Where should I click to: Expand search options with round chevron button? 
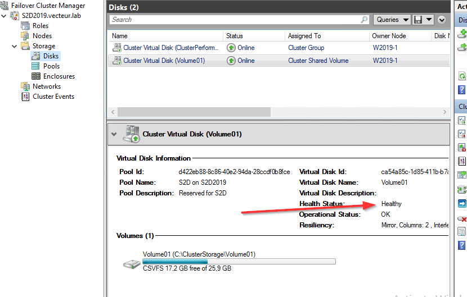pyautogui.click(x=442, y=20)
